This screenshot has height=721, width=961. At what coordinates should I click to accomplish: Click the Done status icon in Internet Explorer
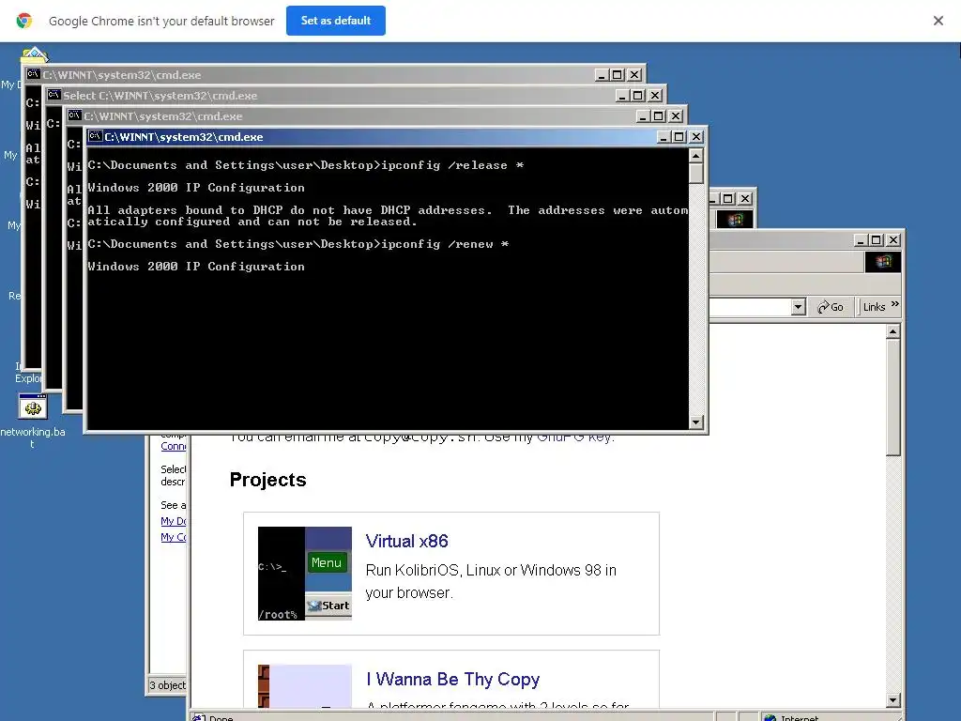199,717
